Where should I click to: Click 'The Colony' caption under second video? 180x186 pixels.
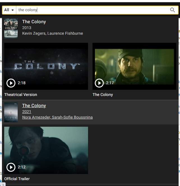tap(103, 95)
